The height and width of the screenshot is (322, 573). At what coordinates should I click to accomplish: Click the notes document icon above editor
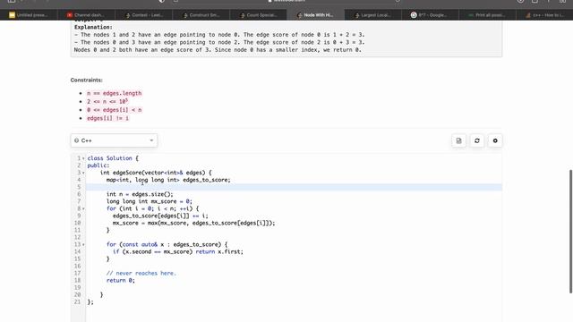(x=458, y=141)
